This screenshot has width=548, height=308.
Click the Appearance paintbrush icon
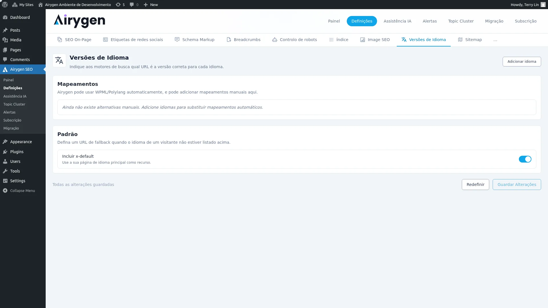click(5, 142)
